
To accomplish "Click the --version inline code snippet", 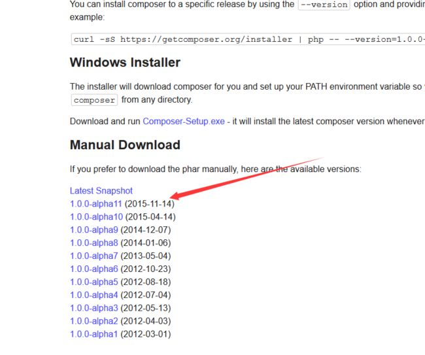I will point(324,5).
